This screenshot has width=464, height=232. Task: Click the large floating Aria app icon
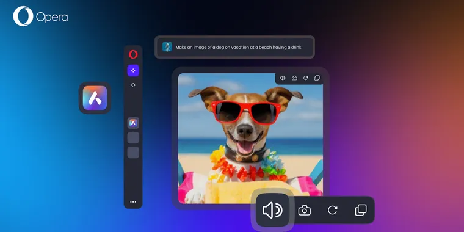[x=95, y=98]
